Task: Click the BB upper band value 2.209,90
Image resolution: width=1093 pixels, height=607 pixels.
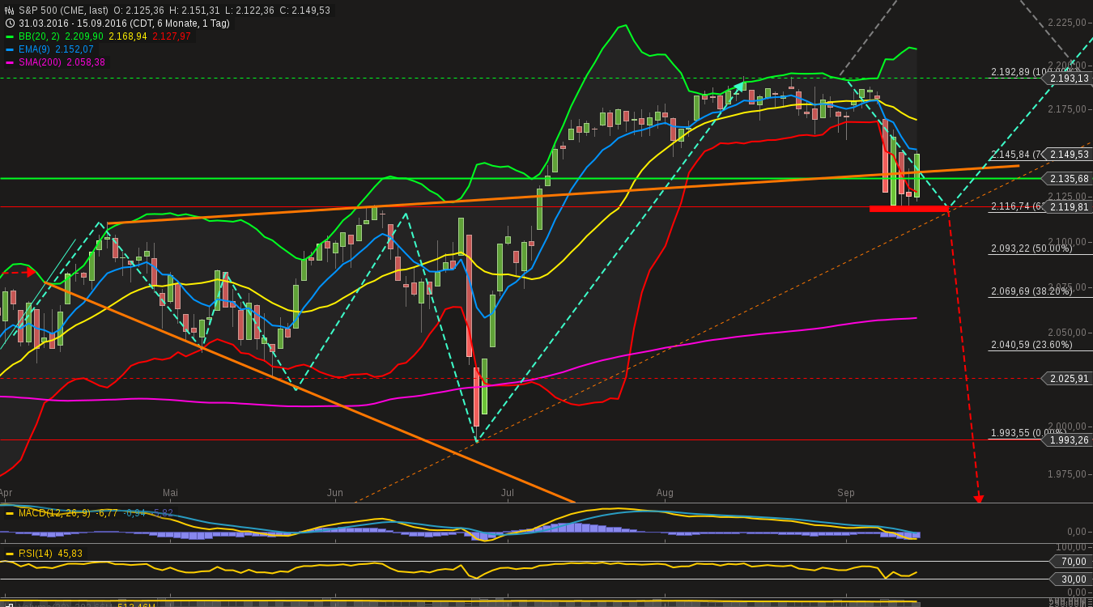Action: (83, 36)
